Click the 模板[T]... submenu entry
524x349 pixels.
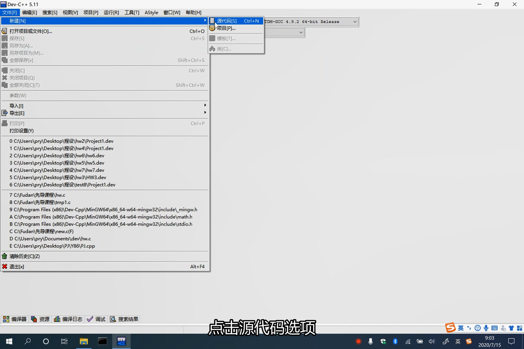(236, 38)
